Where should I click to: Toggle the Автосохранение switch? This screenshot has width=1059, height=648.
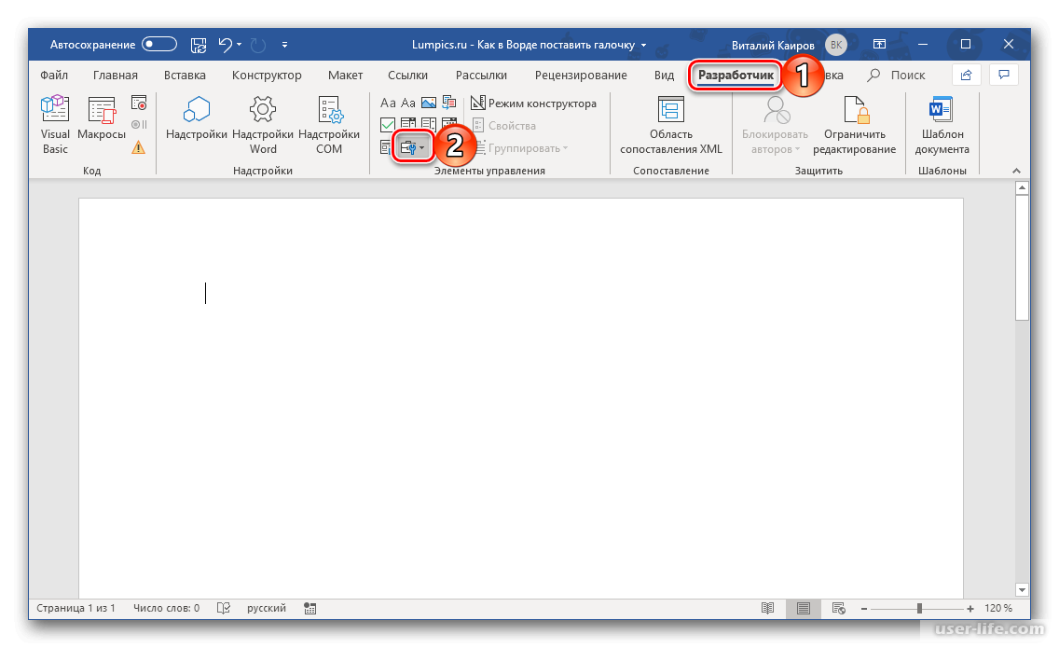coord(159,45)
